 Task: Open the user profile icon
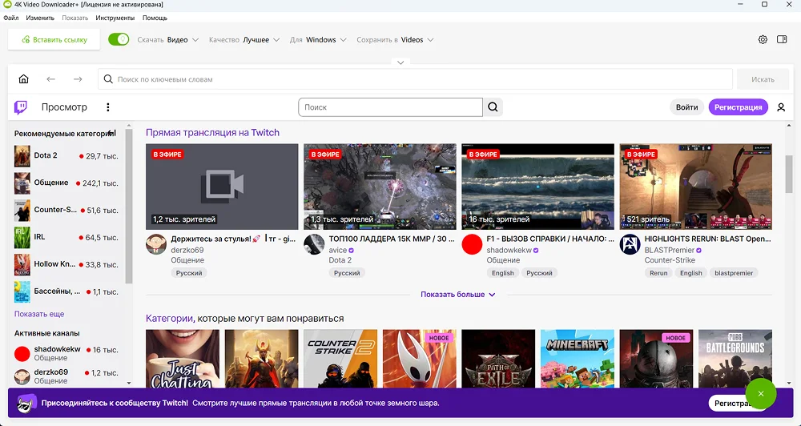pyautogui.click(x=781, y=107)
